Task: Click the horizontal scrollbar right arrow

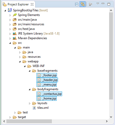Action: point(107,121)
